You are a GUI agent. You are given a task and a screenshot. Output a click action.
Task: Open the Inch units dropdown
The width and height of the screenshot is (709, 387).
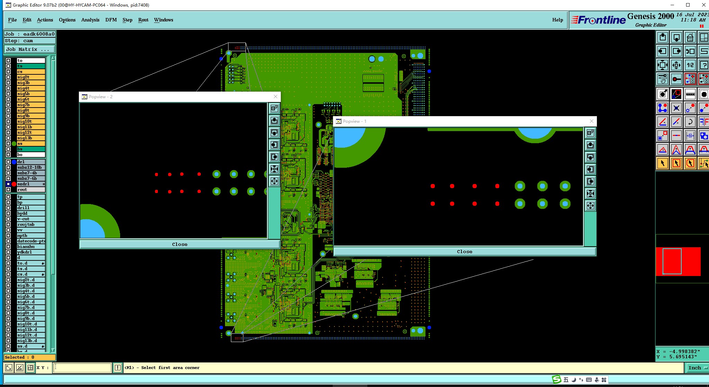coord(697,368)
